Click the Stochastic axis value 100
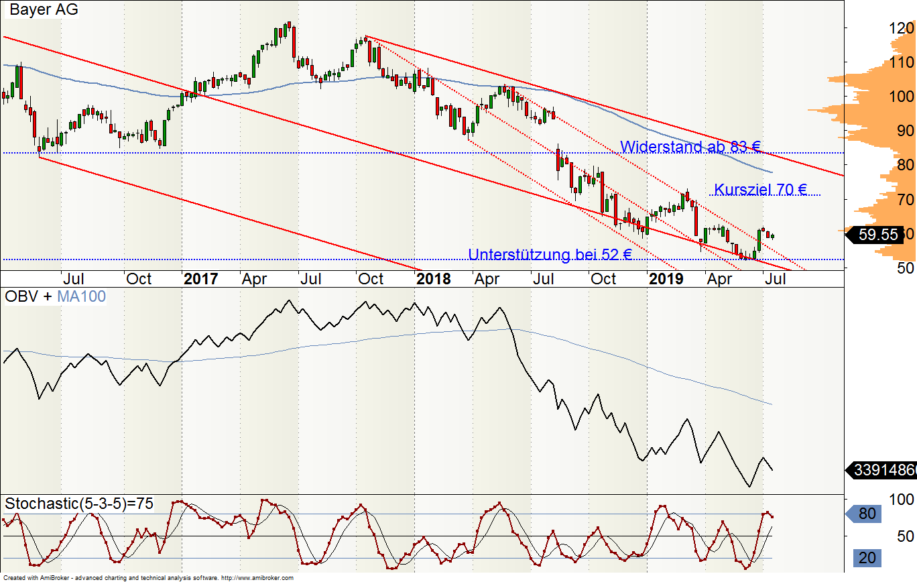This screenshot has width=917, height=582. 902,500
